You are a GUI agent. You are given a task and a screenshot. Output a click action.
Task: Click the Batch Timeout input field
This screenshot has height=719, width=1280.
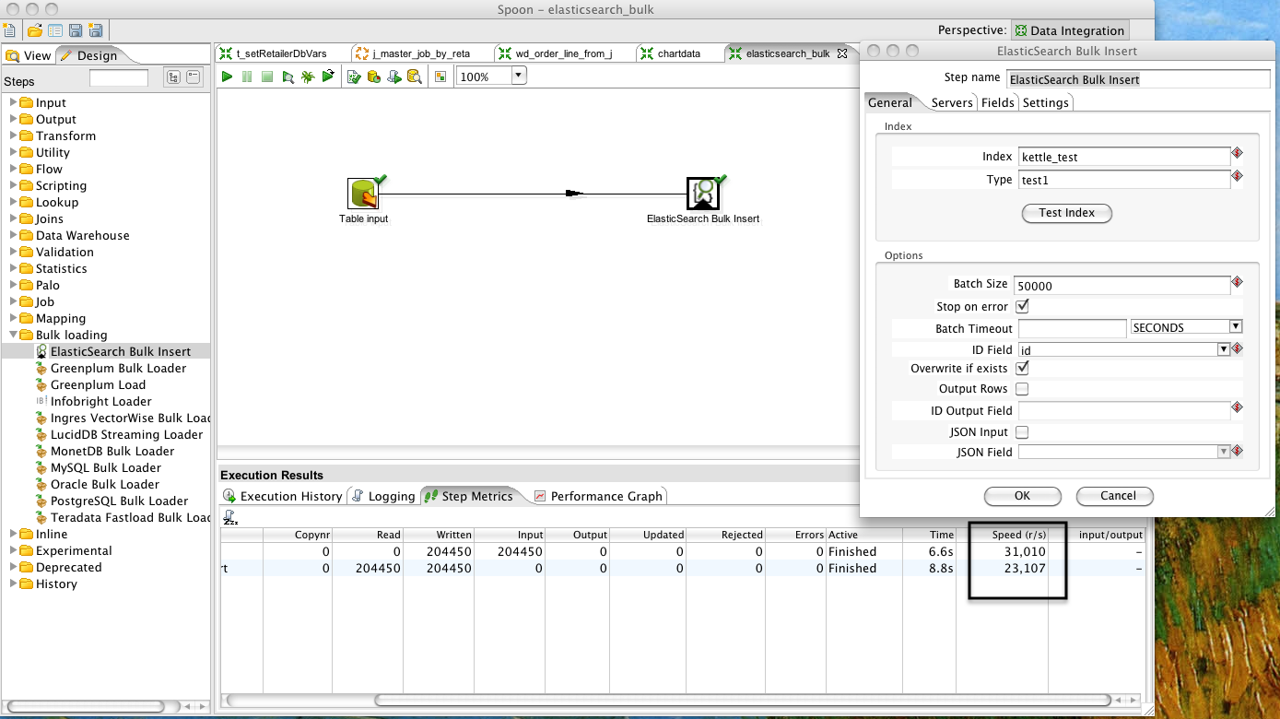pyautogui.click(x=1073, y=327)
